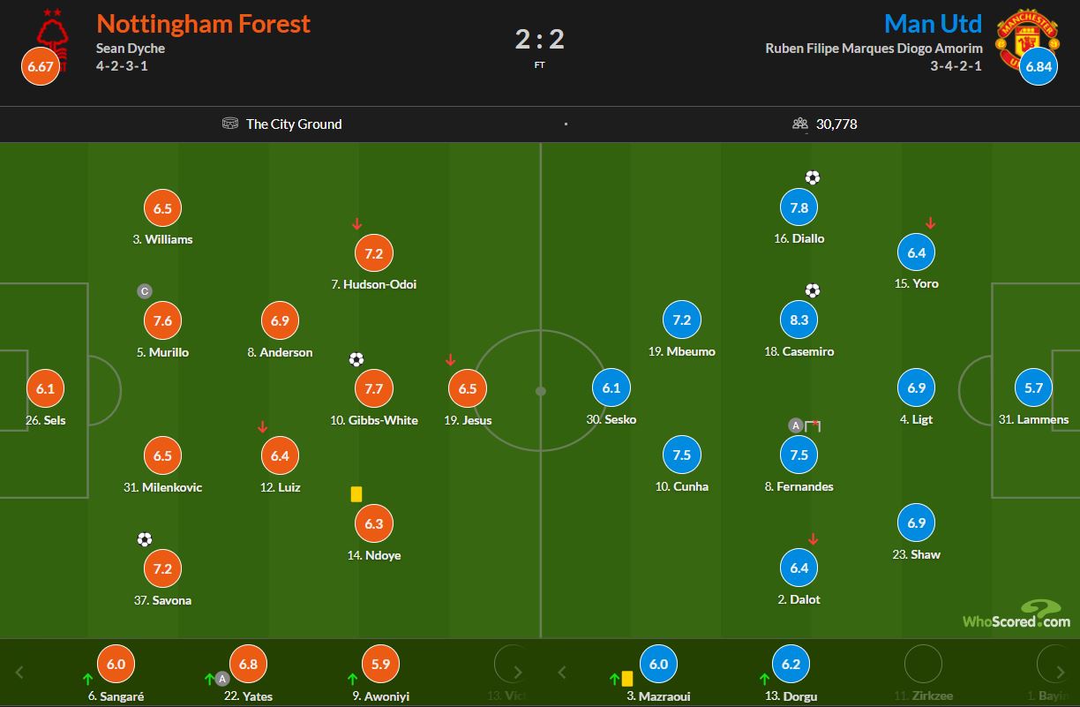Click the goal ball icon above Savona
Viewport: 1080px width, 707px height.
(145, 539)
